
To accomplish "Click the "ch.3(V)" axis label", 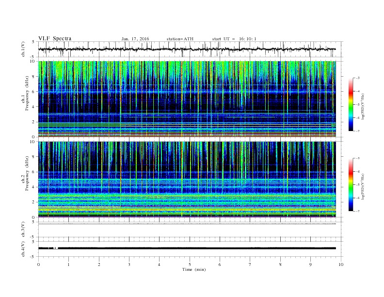I will pyautogui.click(x=23, y=230).
